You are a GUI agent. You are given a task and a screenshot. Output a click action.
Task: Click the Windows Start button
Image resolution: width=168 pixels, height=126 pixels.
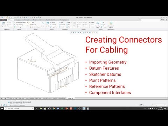tap(2, 108)
